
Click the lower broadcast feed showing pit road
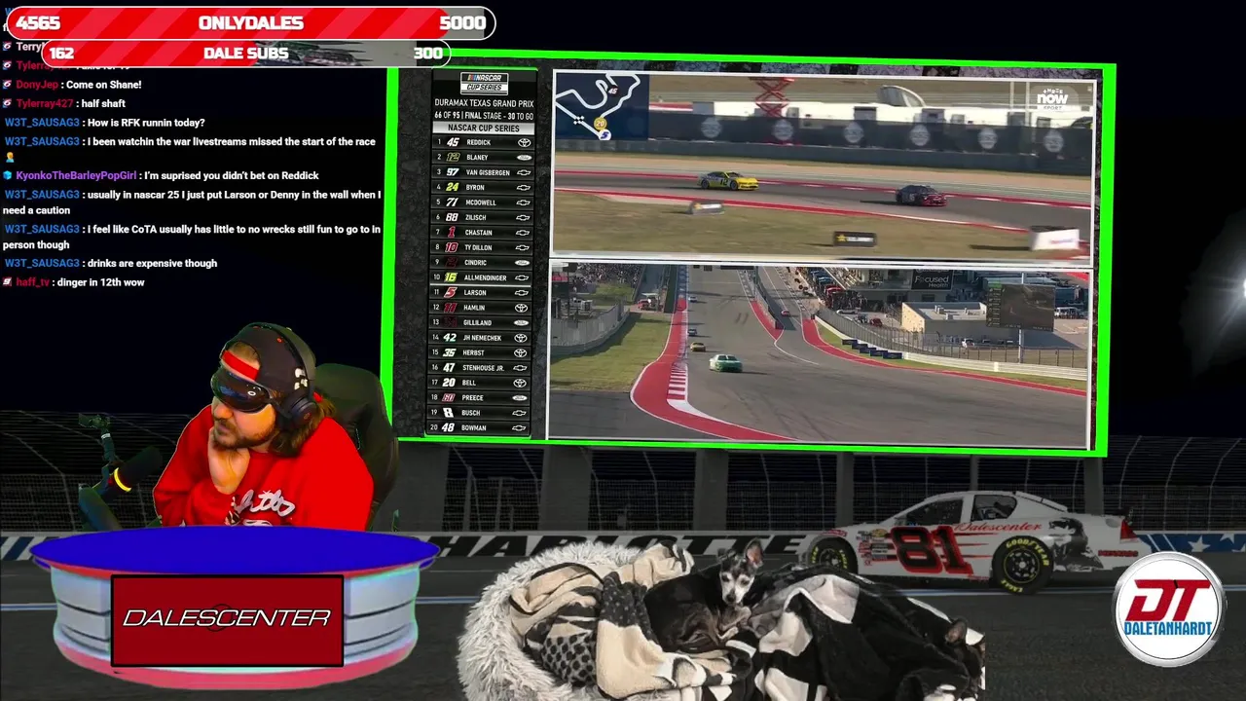tap(819, 353)
